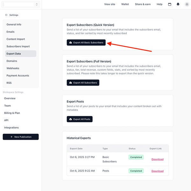The image size is (191, 191).
Task: Open Payment Accounts settings
Action: coord(18,76)
